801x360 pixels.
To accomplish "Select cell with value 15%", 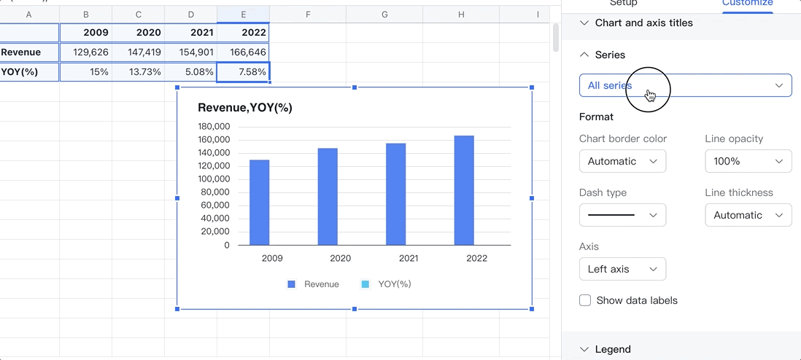I will [86, 72].
